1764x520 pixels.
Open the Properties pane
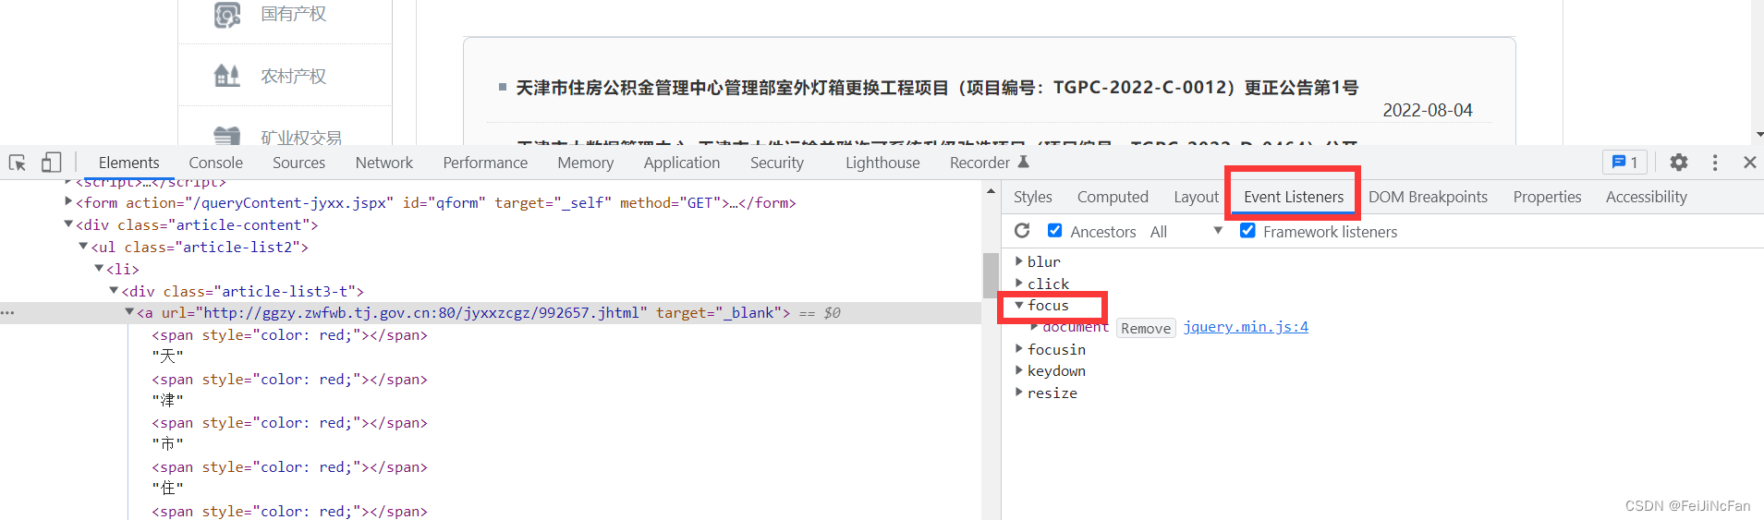[x=1547, y=197]
